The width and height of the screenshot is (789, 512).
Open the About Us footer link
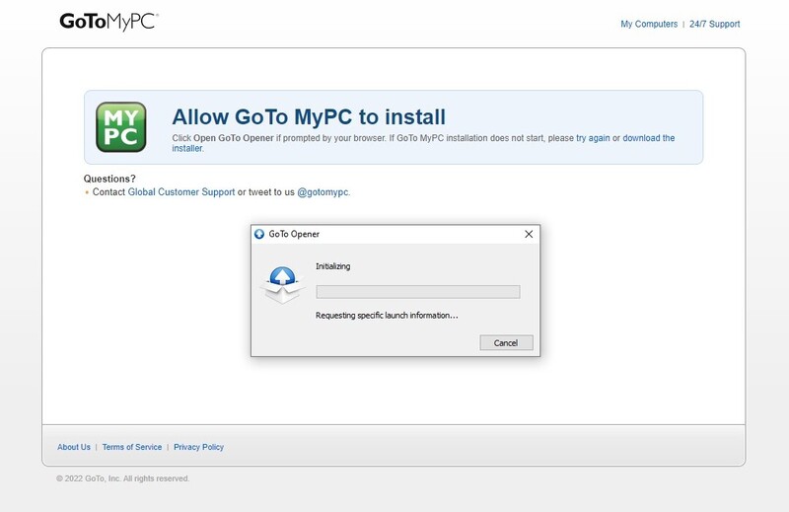tap(74, 447)
